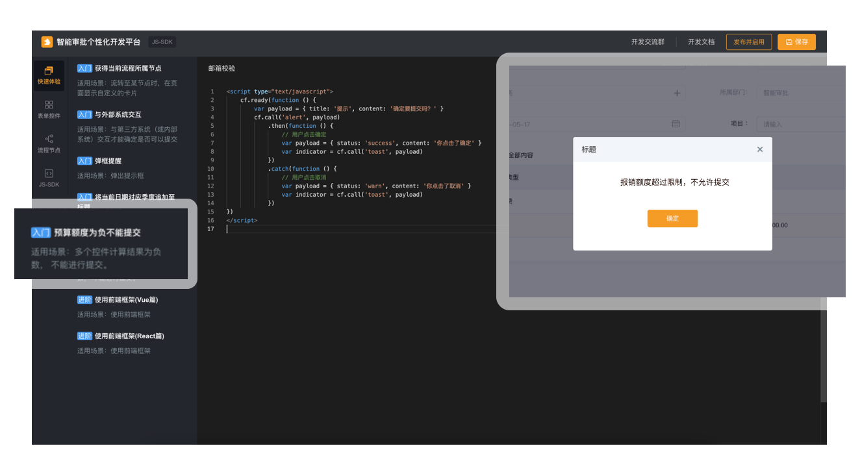
Task: Click the orange platform logo icon
Action: click(x=47, y=42)
